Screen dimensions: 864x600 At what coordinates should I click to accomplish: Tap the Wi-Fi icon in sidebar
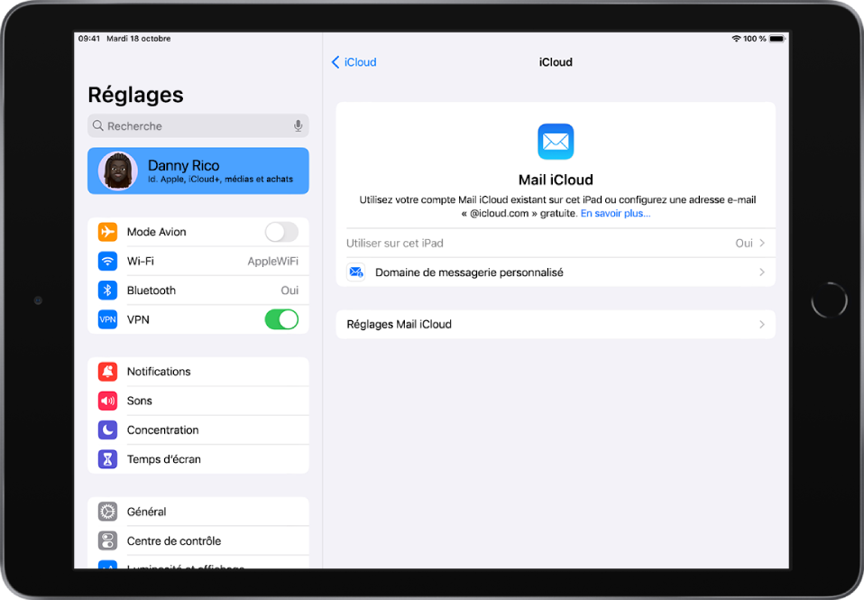pyautogui.click(x=107, y=261)
